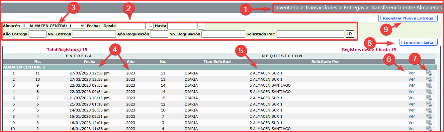View delivery dated 21/03/2023 10:13 pm via Ver
This screenshot has height=132, width=444.
pos(412,98)
